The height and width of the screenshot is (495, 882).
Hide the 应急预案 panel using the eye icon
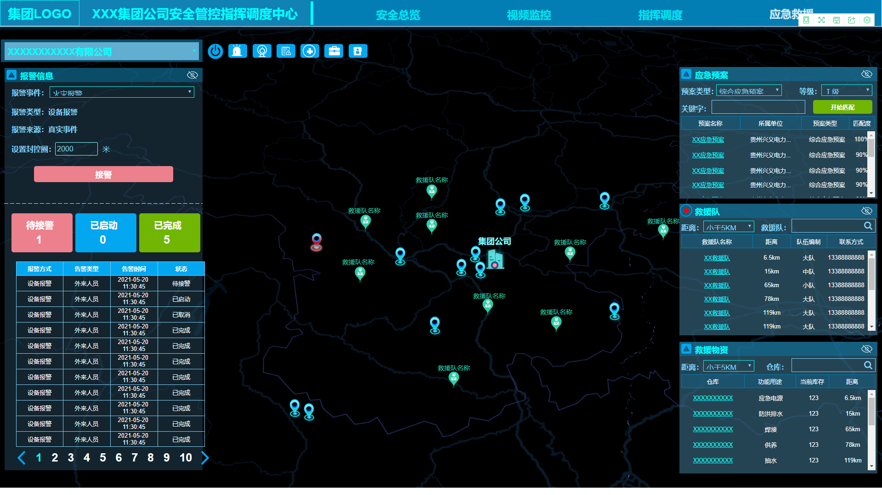[x=867, y=74]
